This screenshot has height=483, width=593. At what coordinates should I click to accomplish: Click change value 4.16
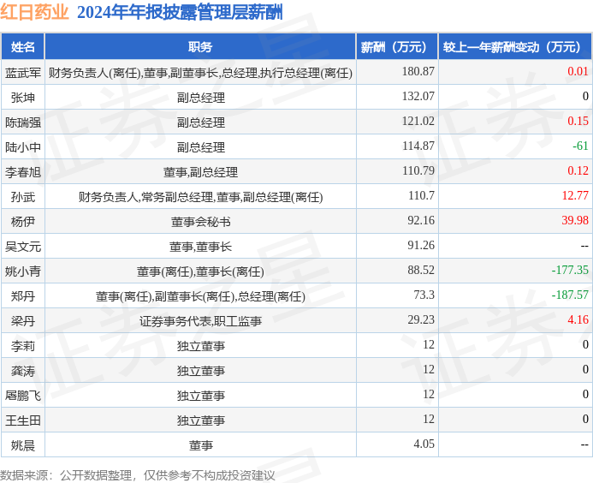578,319
